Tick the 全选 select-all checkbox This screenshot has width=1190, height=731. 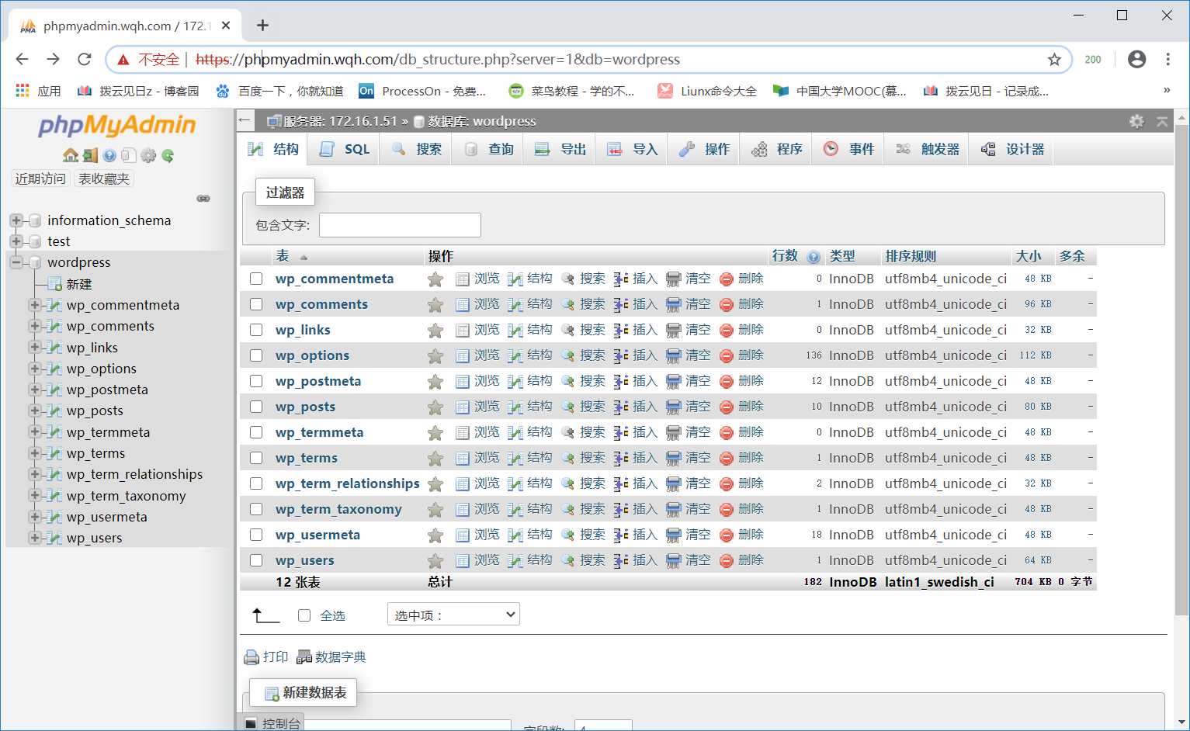[x=304, y=615]
